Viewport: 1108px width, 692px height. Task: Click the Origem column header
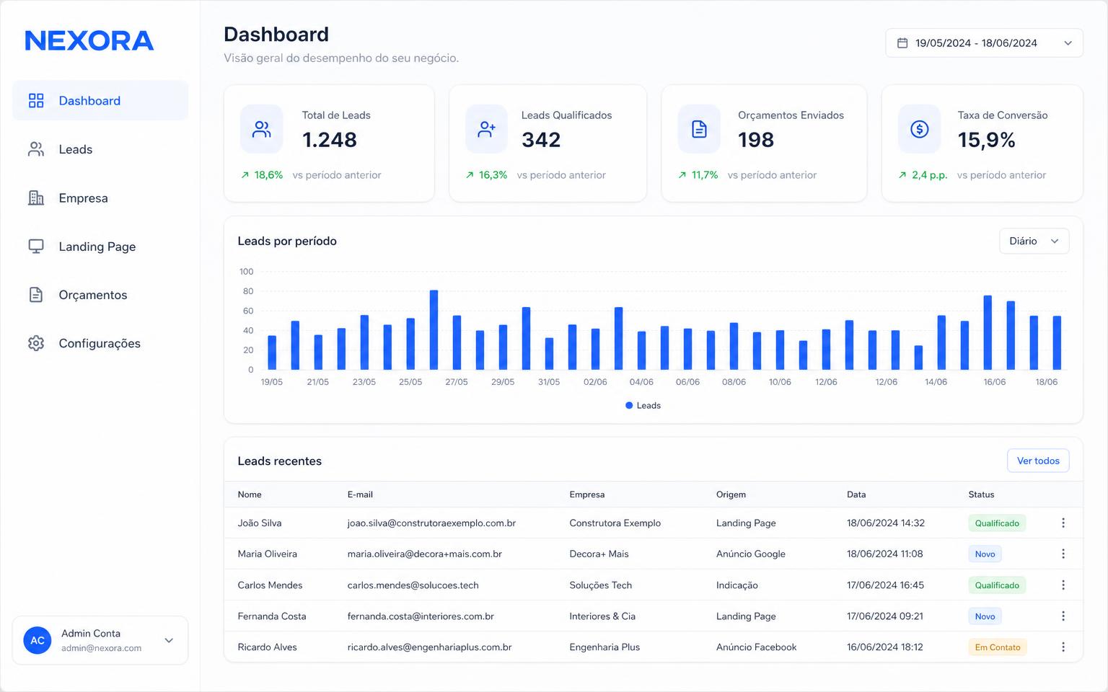[731, 494]
